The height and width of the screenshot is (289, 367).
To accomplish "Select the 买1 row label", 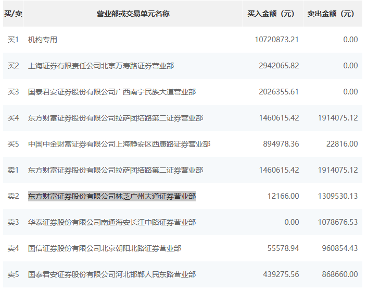I will pyautogui.click(x=13, y=40).
